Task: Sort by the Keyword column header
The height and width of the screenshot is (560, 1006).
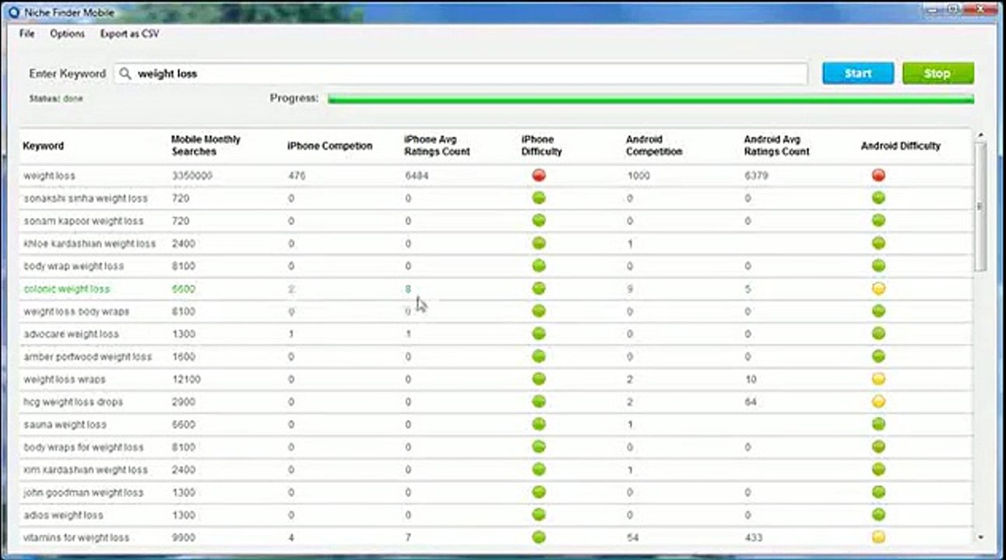Action: [x=44, y=145]
